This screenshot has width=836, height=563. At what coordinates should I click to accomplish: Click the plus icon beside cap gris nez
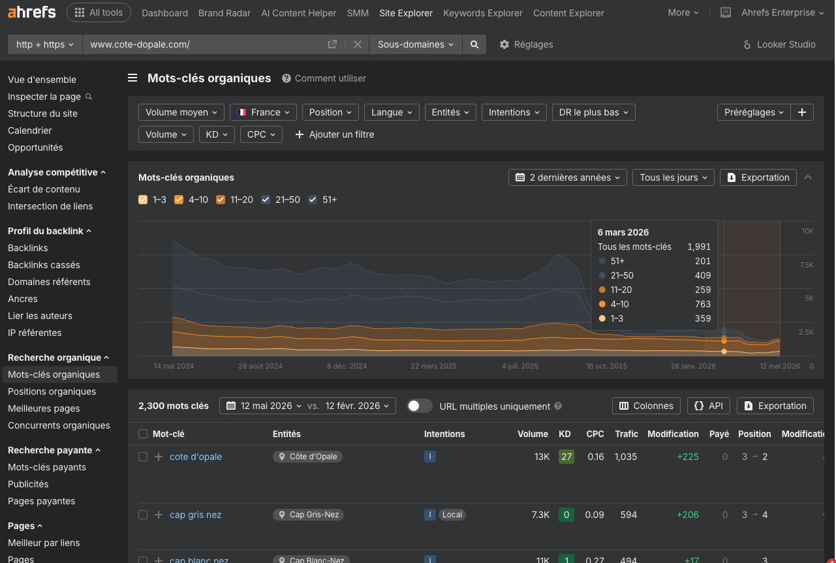tap(159, 515)
